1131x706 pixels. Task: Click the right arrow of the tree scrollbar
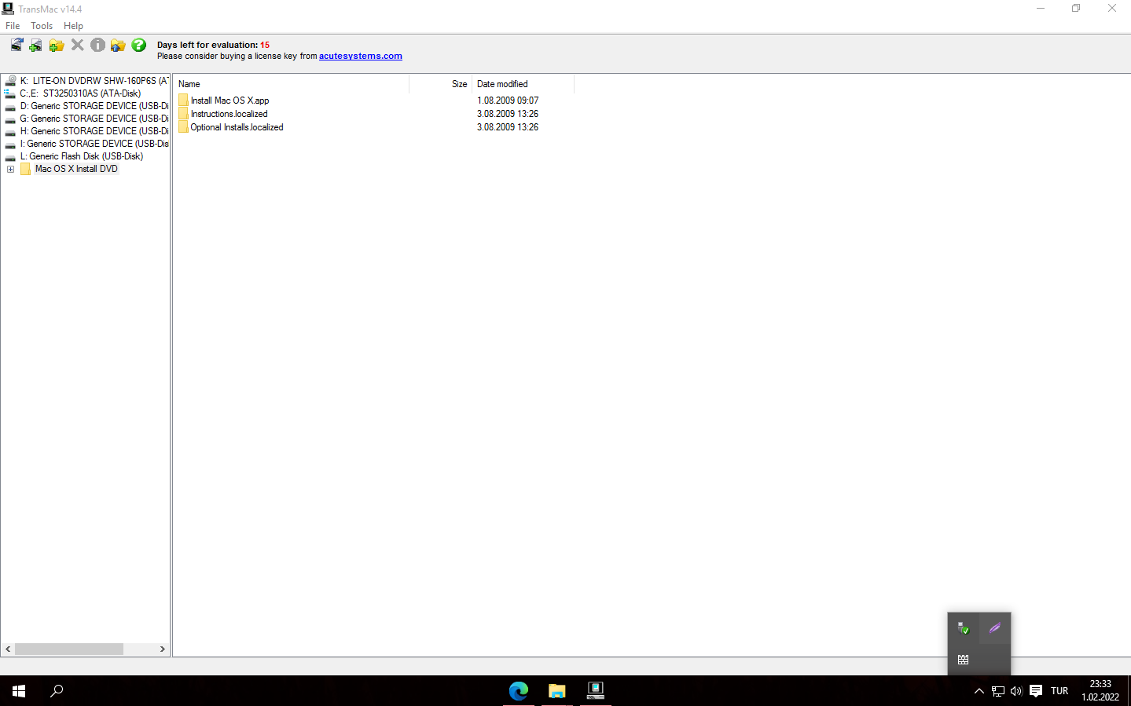[163, 649]
